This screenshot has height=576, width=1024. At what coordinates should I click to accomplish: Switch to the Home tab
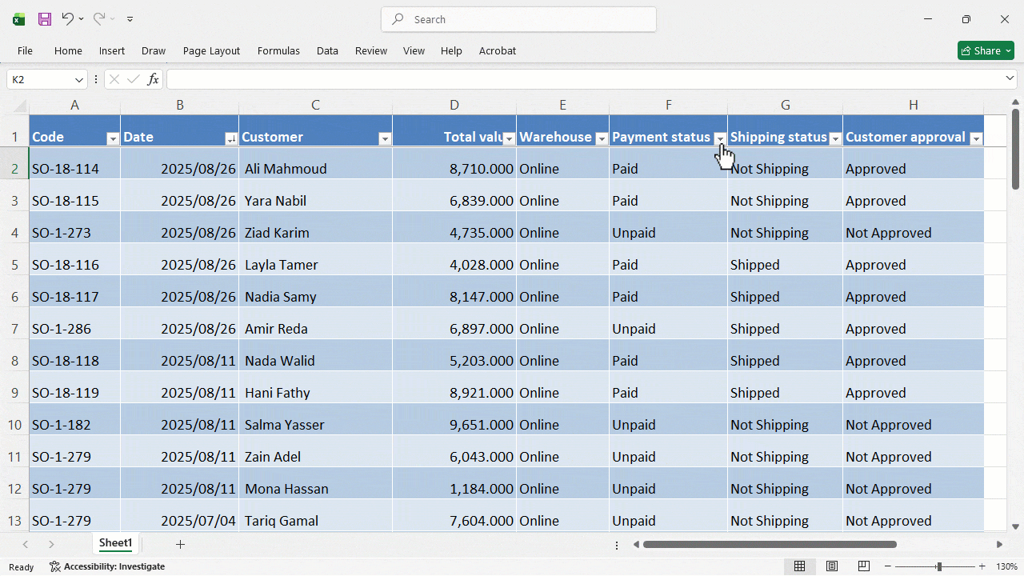(x=68, y=50)
